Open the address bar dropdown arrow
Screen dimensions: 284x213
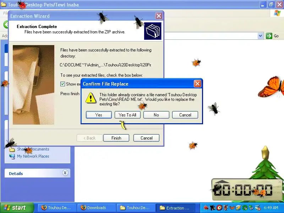pos(260,36)
